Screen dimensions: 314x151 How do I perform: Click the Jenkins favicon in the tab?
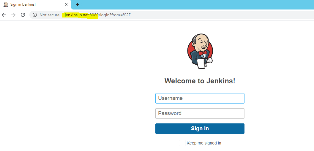pyautogui.click(x=6, y=4)
